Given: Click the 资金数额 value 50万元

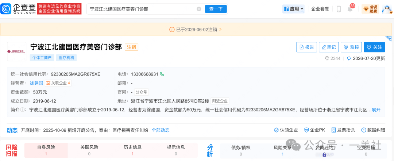Looking at the screenshot, I should click(x=40, y=92).
